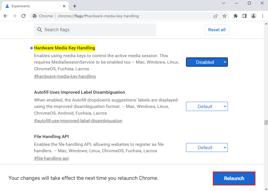
Task: Expand Autofill Improved Label Disambiguation dropdown
Action: point(207,107)
